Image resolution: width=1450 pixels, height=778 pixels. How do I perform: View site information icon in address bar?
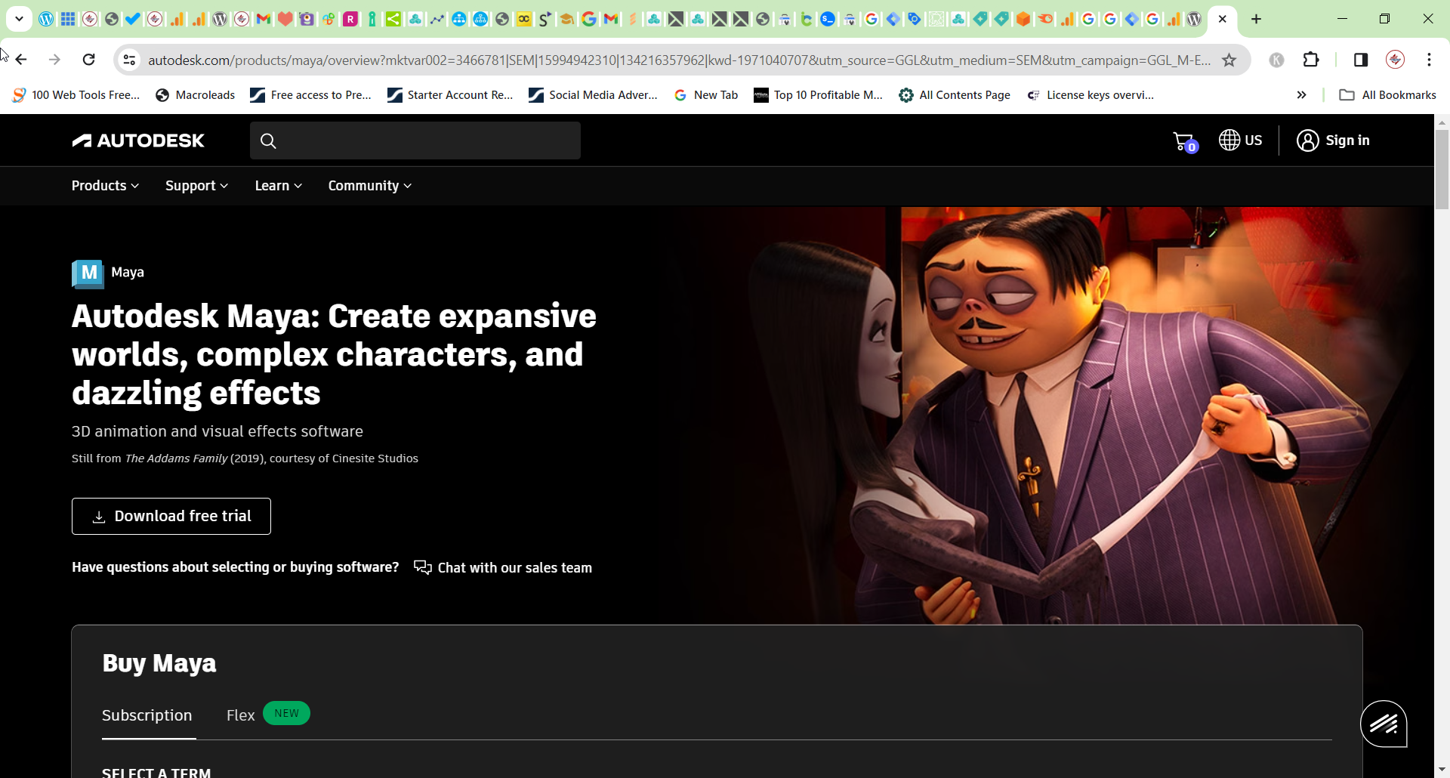click(130, 60)
